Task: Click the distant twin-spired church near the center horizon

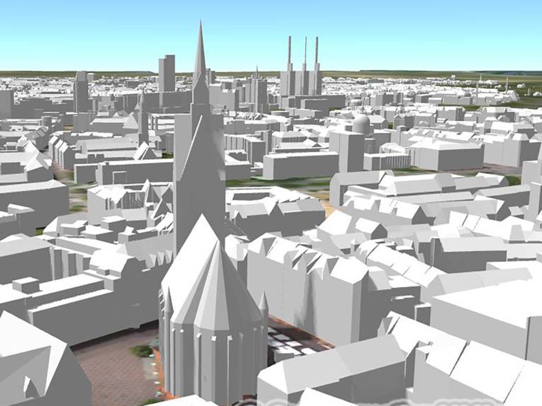Action: coord(256,88)
